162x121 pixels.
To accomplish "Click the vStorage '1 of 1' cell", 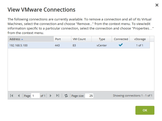I will pyautogui.click(x=139, y=45).
